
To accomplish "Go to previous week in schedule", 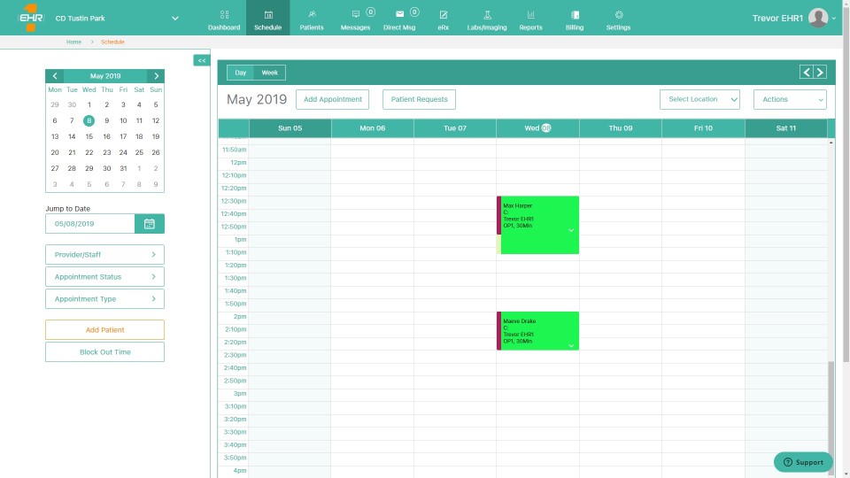I will tap(807, 72).
